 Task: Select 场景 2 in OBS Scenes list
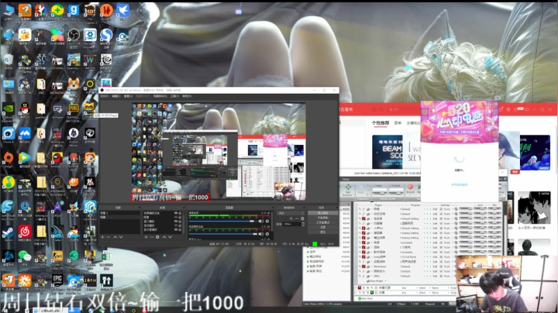(120, 213)
